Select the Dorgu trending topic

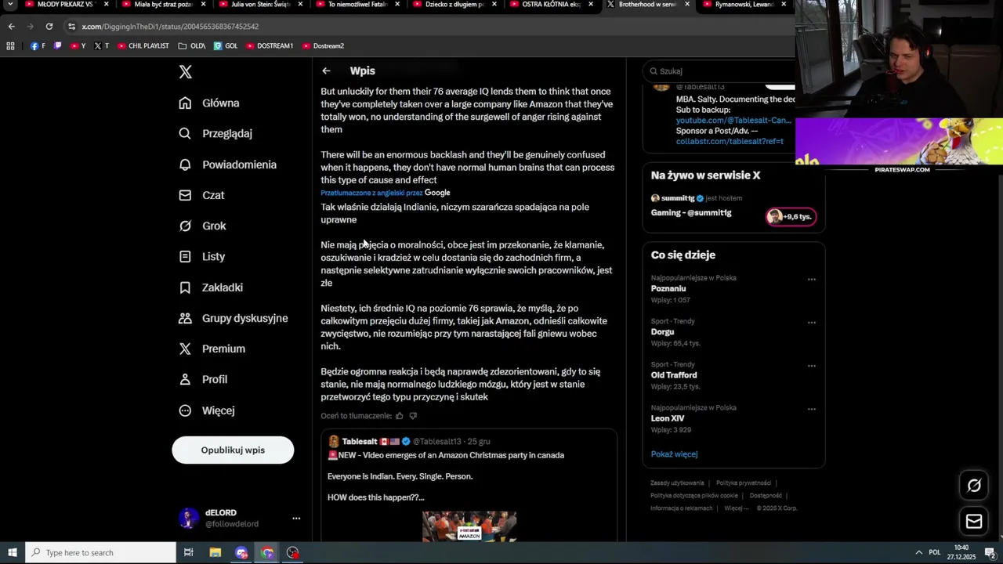[662, 332]
